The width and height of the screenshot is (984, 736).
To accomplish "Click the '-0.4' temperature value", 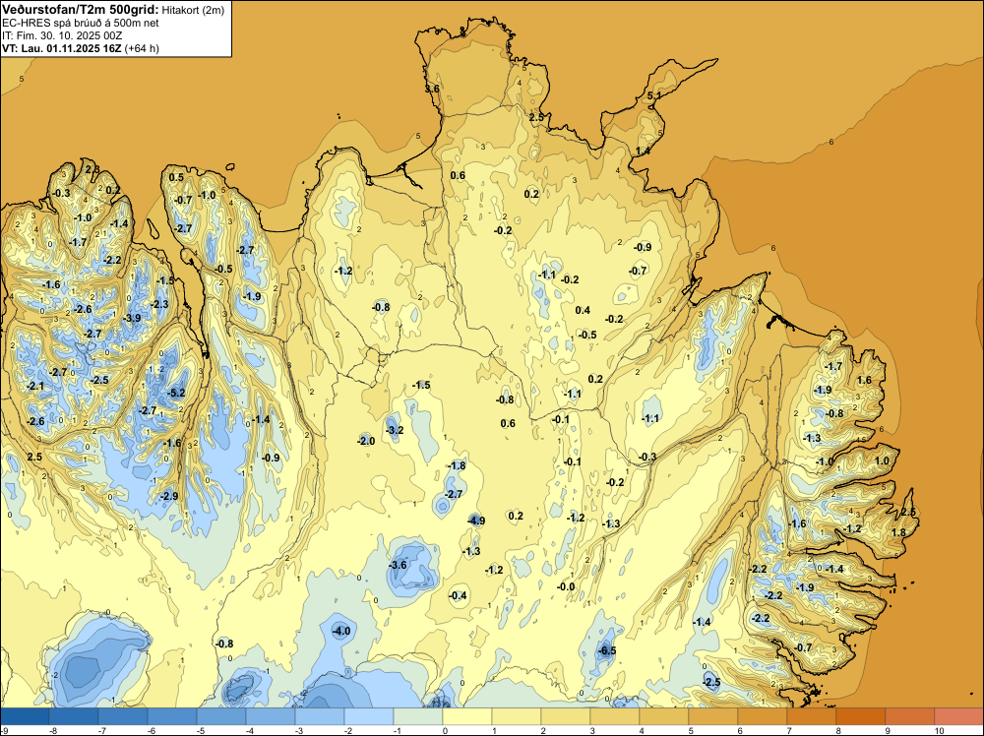I will [459, 595].
